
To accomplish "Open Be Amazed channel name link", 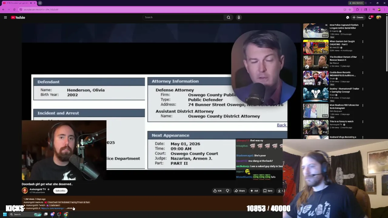I will (335, 48).
